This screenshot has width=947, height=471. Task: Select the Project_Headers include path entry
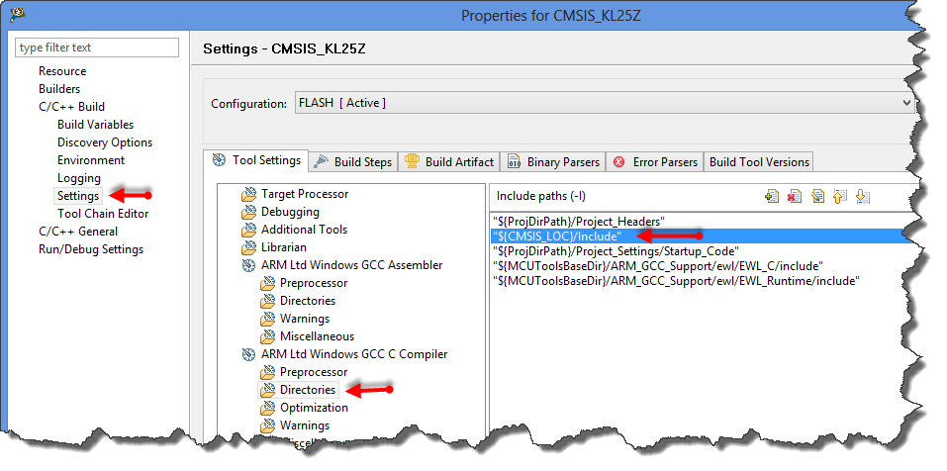click(x=579, y=221)
